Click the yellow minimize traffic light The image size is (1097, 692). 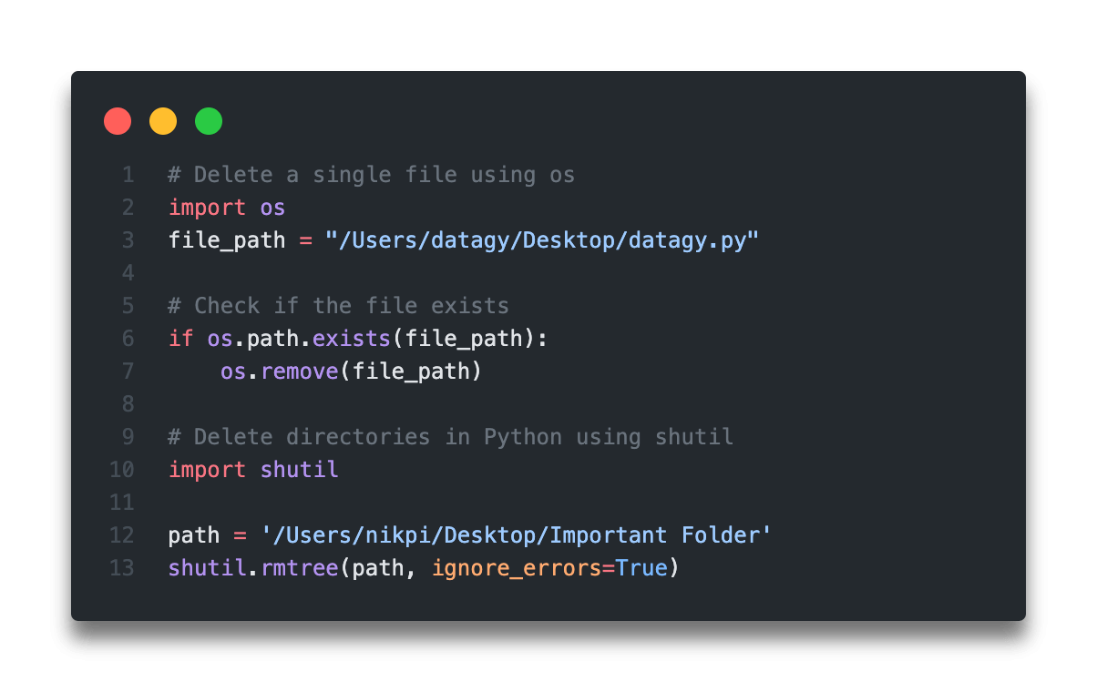(163, 120)
